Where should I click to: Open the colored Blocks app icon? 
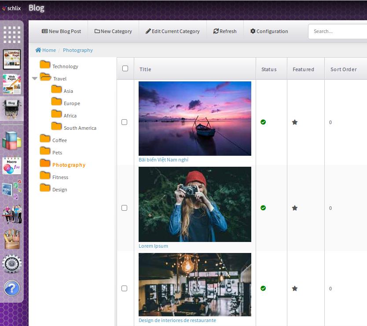point(12,142)
